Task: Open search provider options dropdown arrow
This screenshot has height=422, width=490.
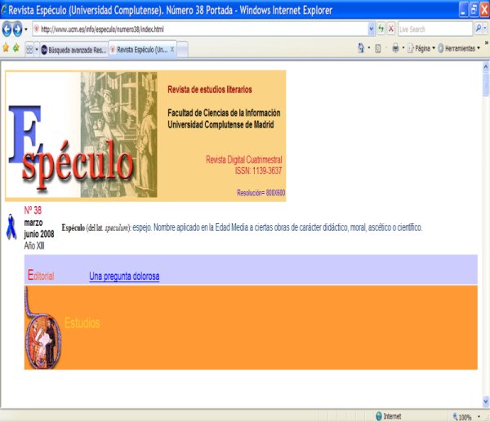Action: [485, 29]
